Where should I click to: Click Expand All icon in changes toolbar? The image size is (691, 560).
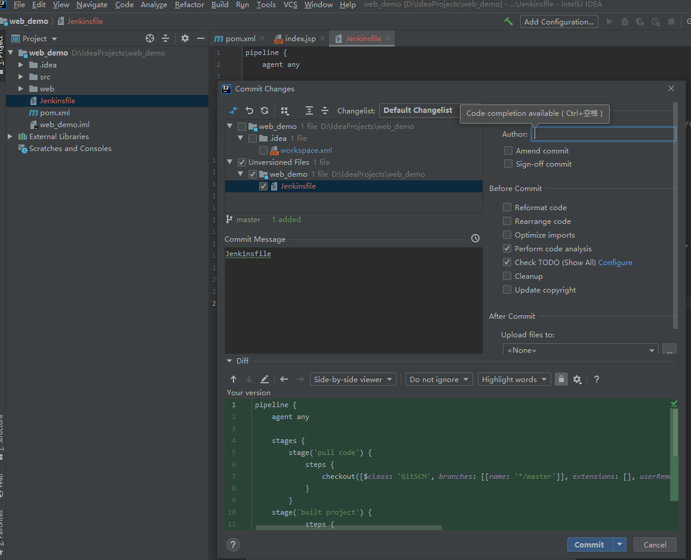309,110
